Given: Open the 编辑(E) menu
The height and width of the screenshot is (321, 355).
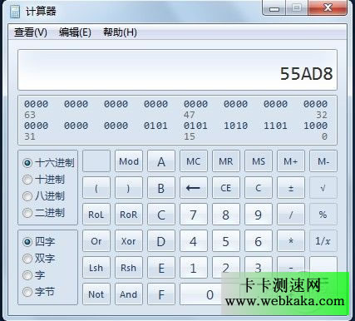Looking at the screenshot, I should pyautogui.click(x=75, y=32).
